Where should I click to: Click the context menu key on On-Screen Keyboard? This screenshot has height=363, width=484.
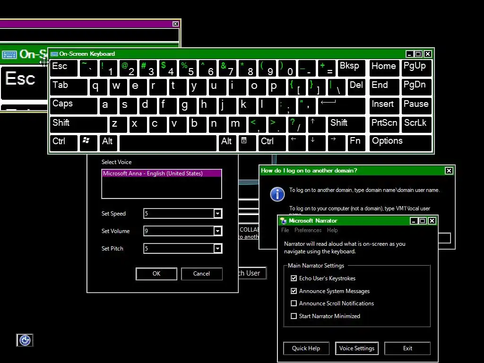(x=247, y=143)
